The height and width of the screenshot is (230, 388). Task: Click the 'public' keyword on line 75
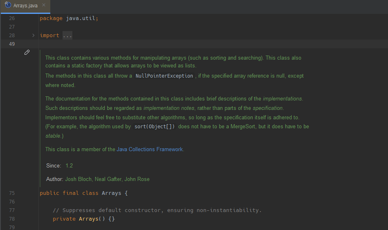[49, 193]
